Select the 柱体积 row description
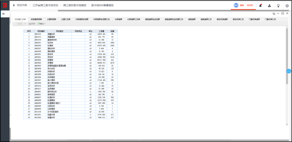This screenshot has height=142, width=292. coord(59,42)
